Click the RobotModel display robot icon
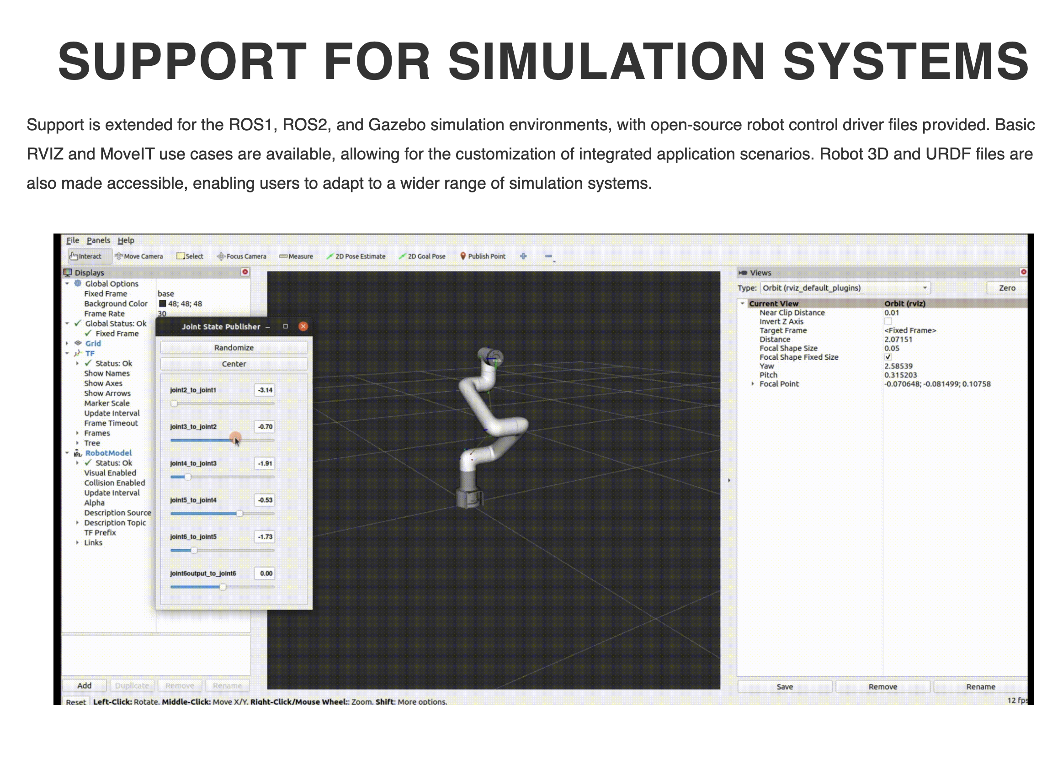 (x=78, y=453)
